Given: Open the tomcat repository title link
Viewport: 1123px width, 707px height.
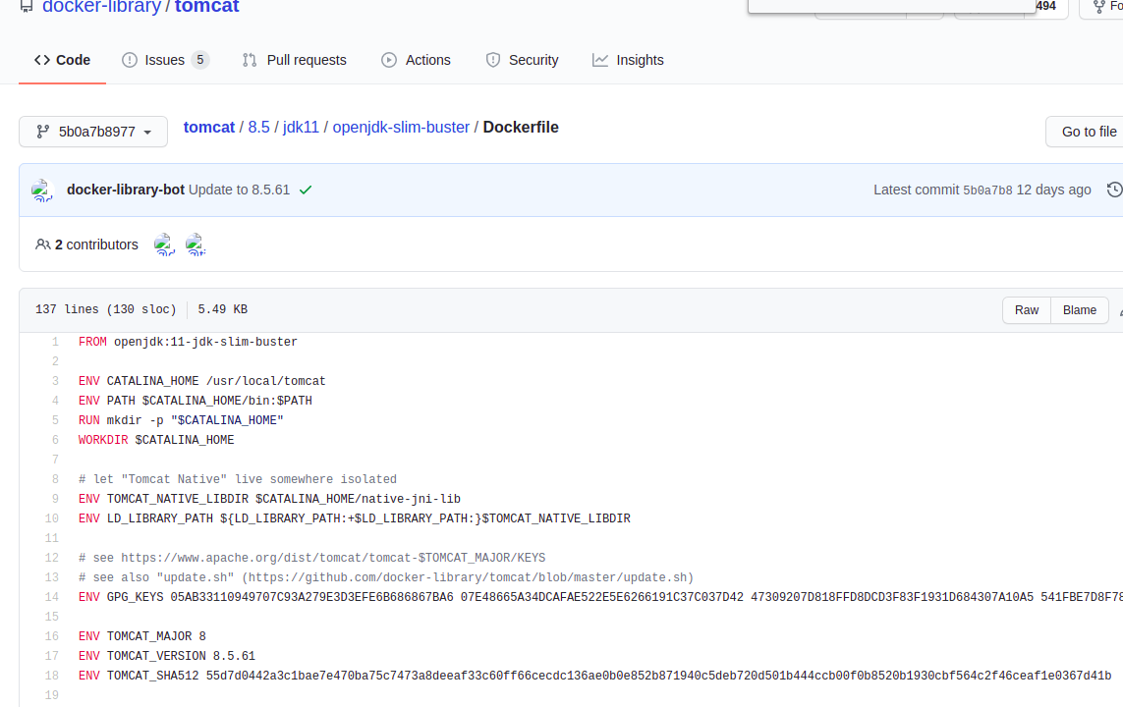Looking at the screenshot, I should pos(207,7).
